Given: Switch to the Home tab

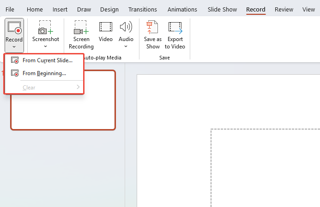Looking at the screenshot, I should pyautogui.click(x=35, y=9).
